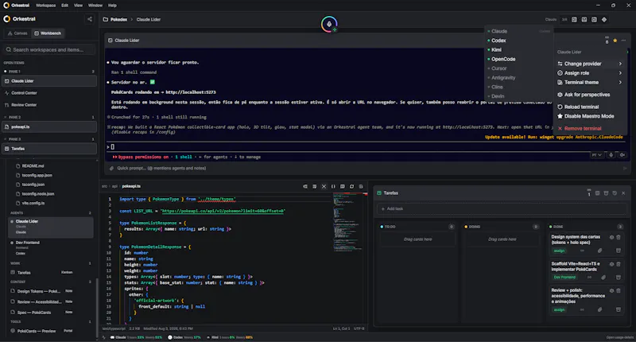Open the Edit menu
The width and height of the screenshot is (636, 342).
(x=65, y=6)
